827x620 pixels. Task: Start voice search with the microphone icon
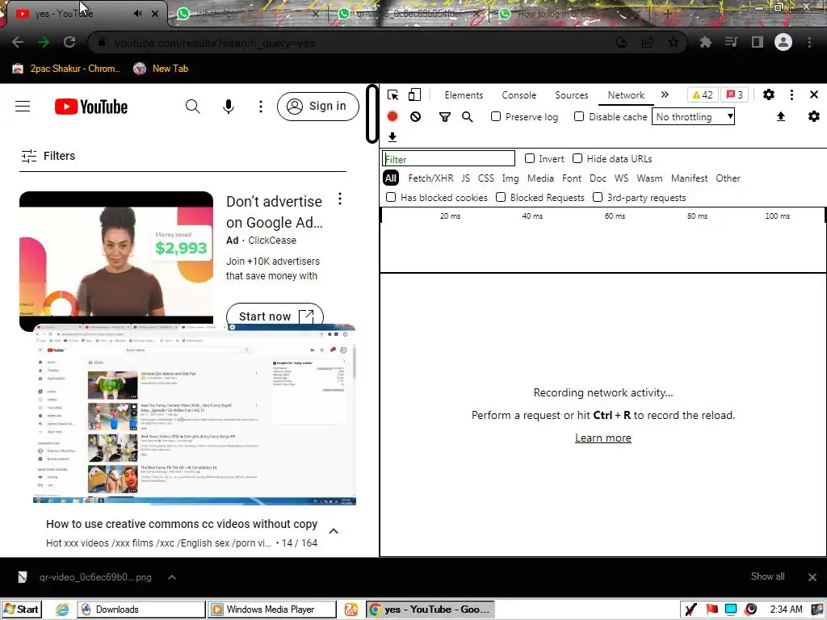229,107
